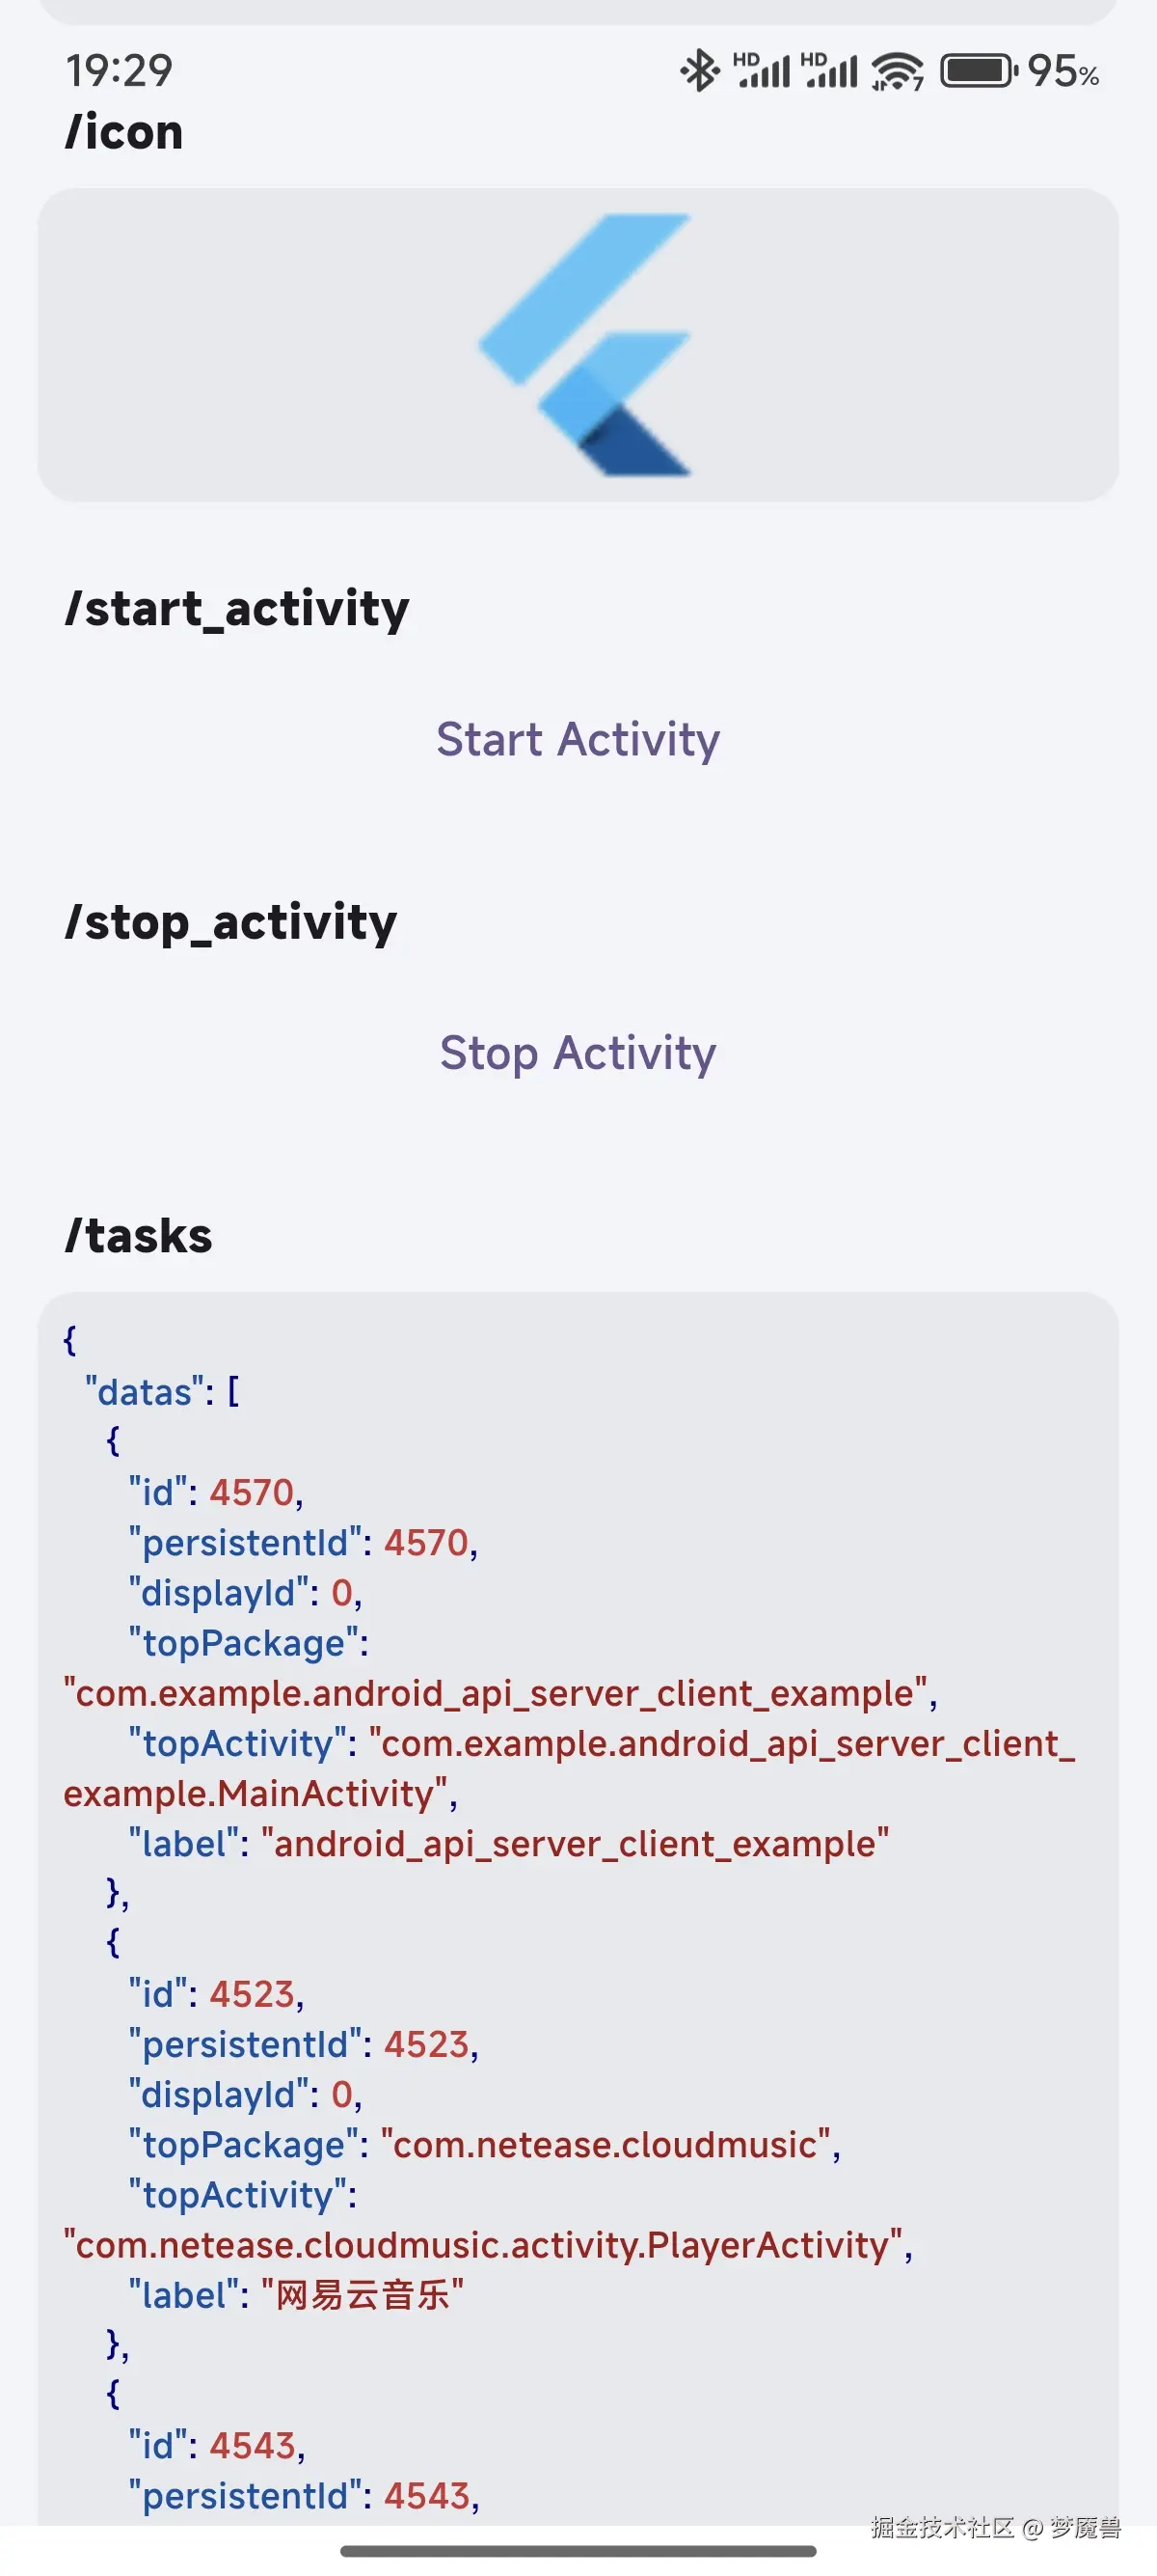Tap the first task id value 4570
The width and height of the screenshot is (1157, 2576).
[x=251, y=1492]
